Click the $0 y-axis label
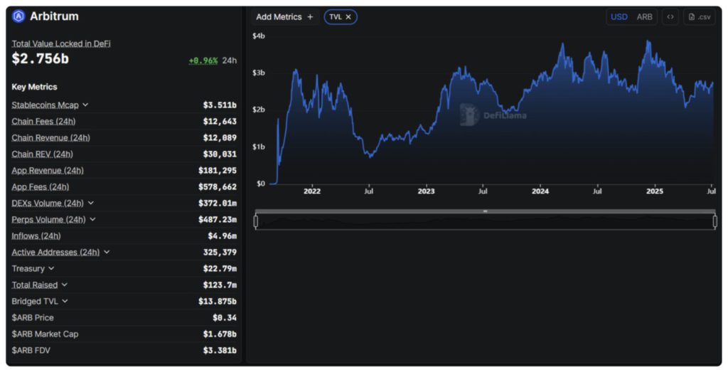 click(x=261, y=183)
